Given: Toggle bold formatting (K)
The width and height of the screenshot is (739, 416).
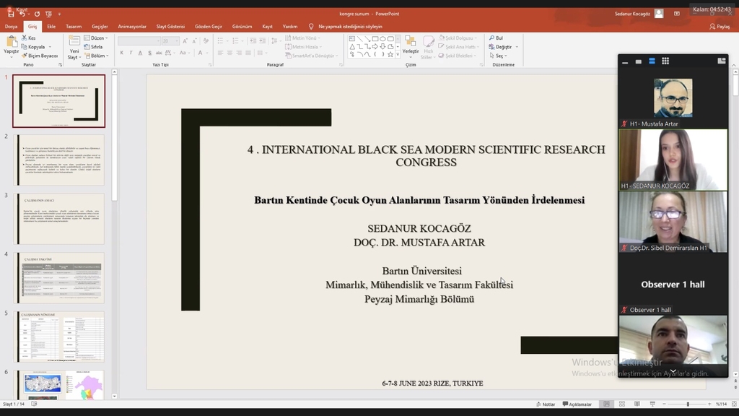Looking at the screenshot, I should [122, 53].
